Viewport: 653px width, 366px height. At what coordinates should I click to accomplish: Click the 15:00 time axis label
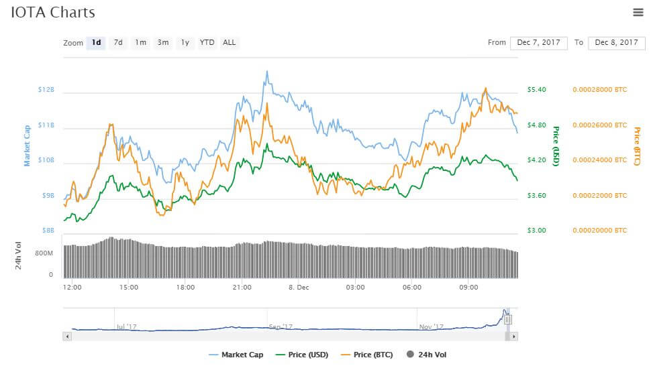[129, 288]
